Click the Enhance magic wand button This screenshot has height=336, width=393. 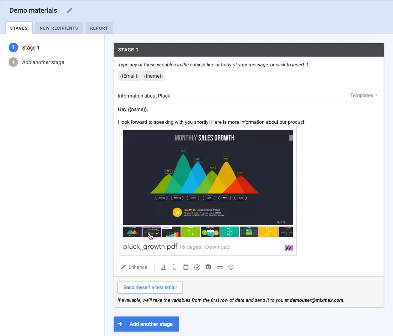tap(134, 267)
